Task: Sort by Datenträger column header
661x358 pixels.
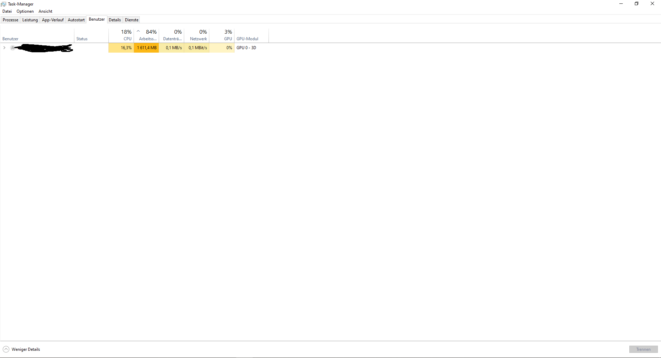Action: [171, 35]
